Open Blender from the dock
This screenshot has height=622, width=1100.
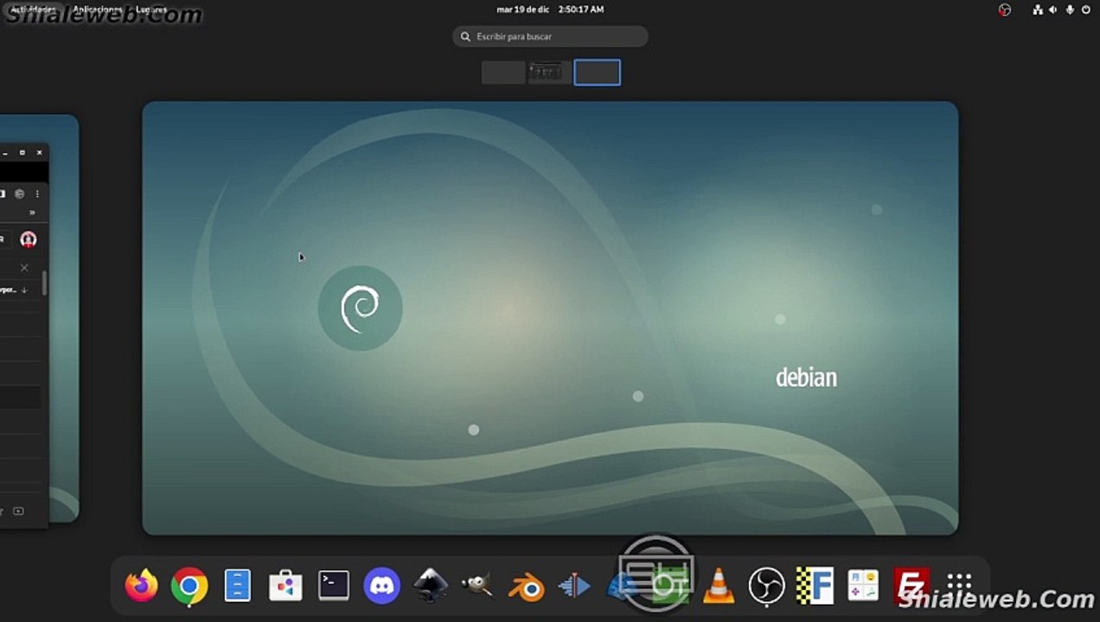(x=526, y=586)
